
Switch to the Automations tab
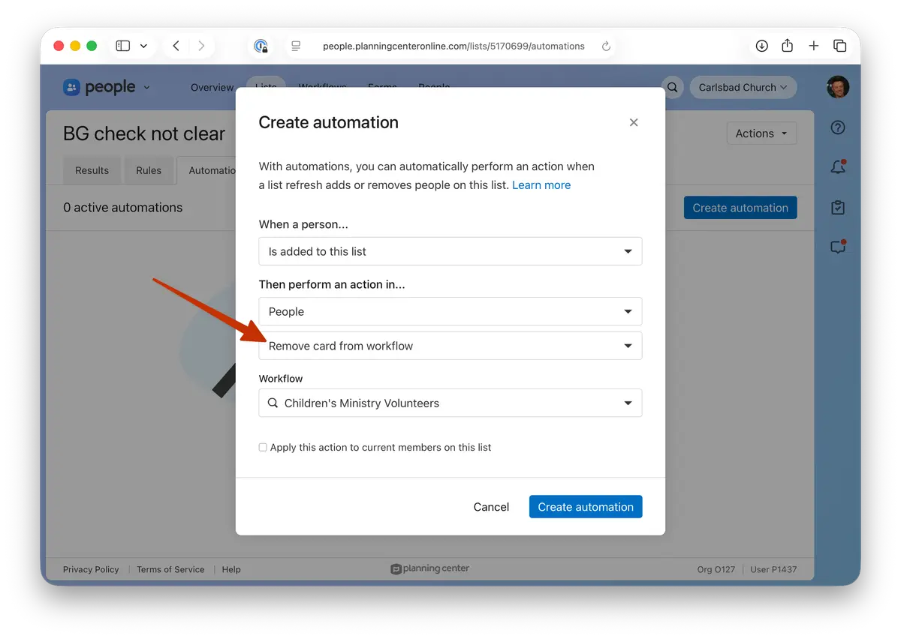(207, 170)
